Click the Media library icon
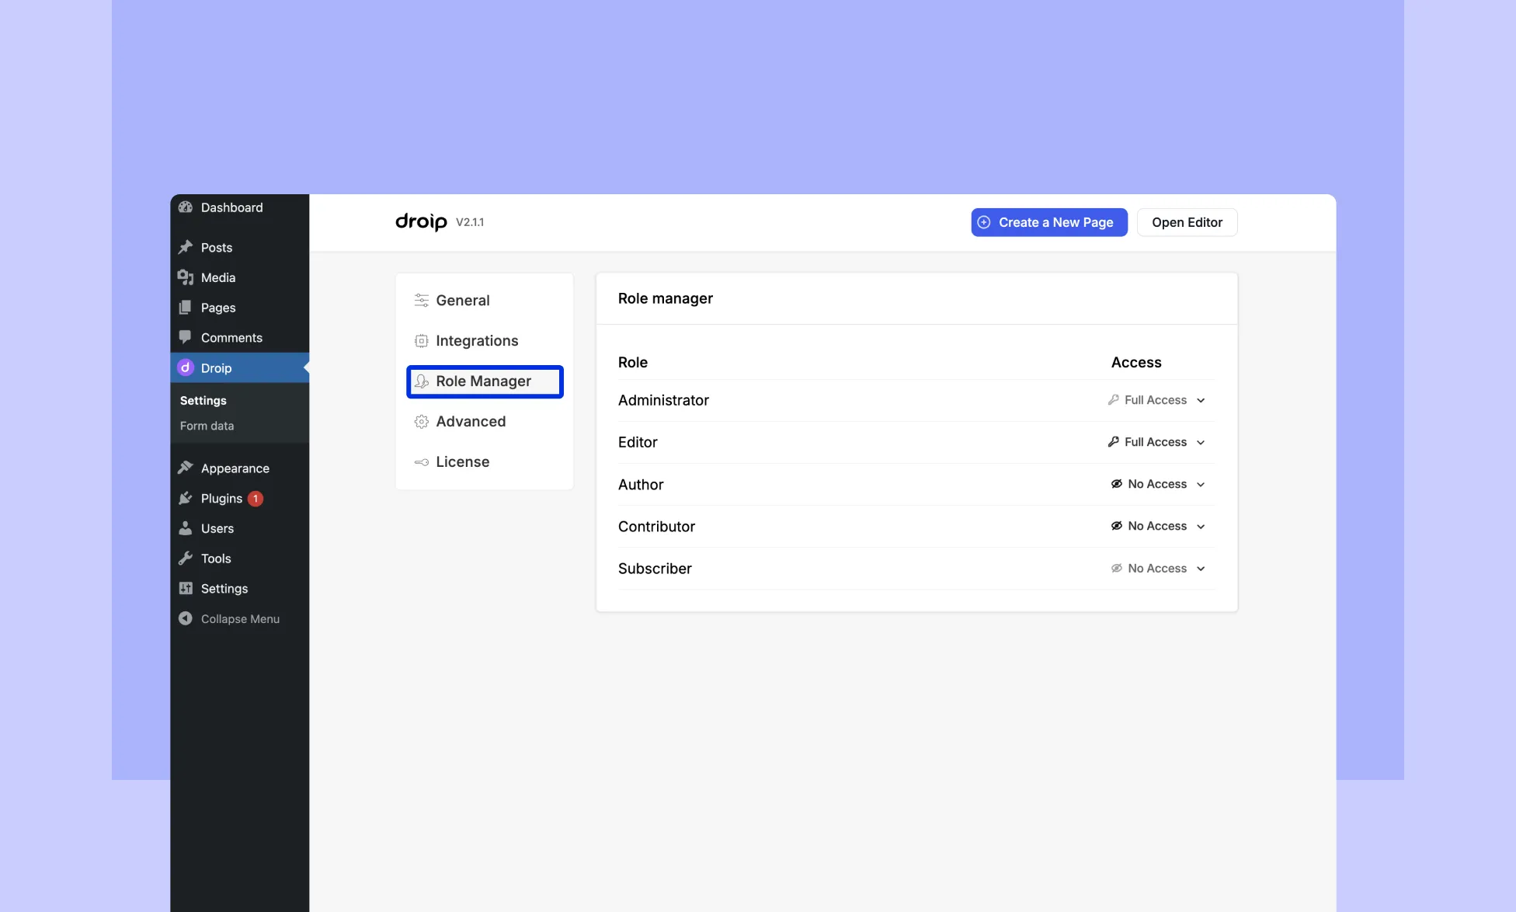 click(x=185, y=277)
